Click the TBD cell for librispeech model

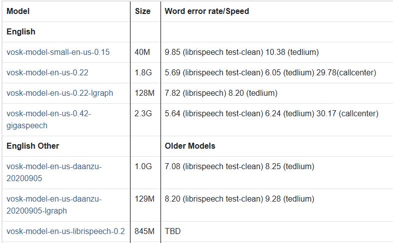[x=172, y=231]
